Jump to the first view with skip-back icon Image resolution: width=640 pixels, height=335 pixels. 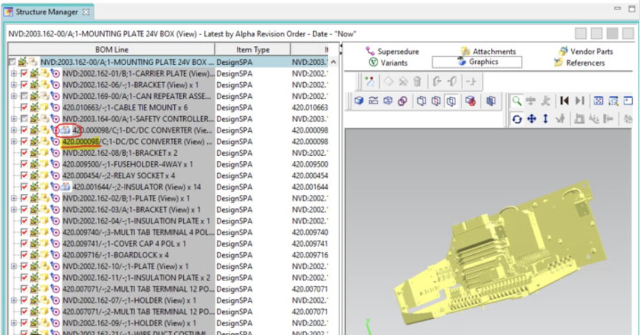click(x=565, y=101)
